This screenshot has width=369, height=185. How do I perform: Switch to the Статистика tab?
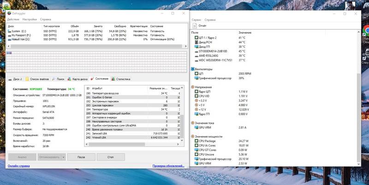[x=121, y=79]
